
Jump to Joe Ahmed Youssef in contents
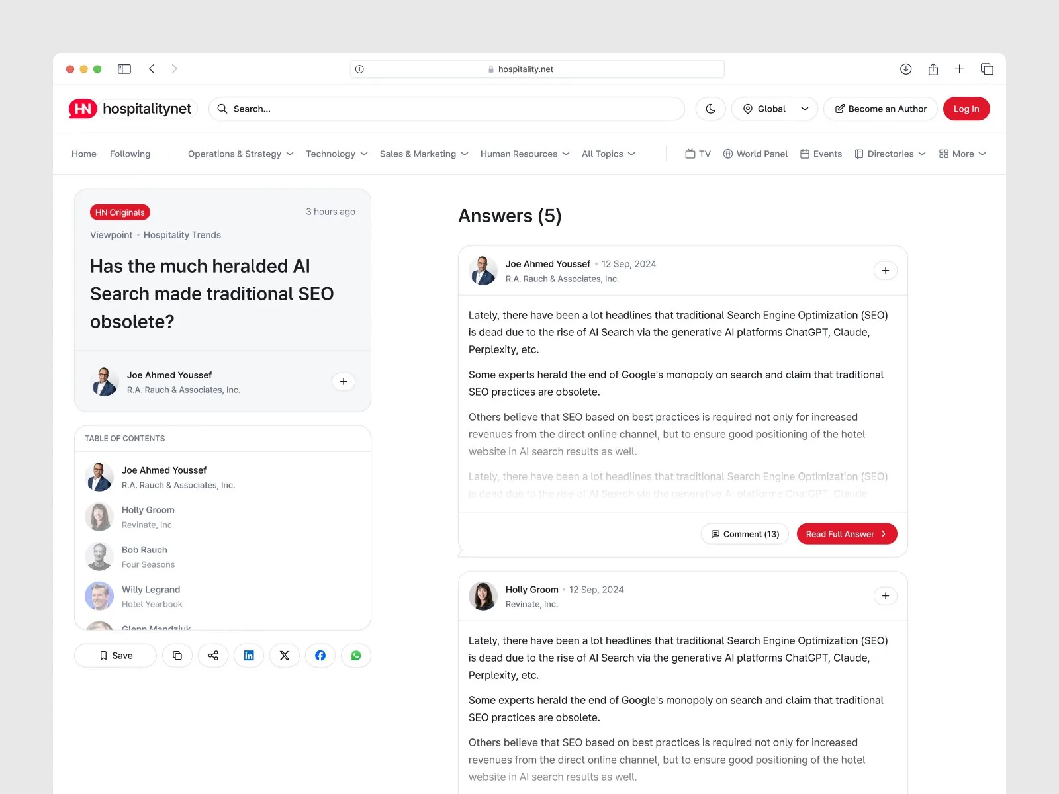pos(222,477)
